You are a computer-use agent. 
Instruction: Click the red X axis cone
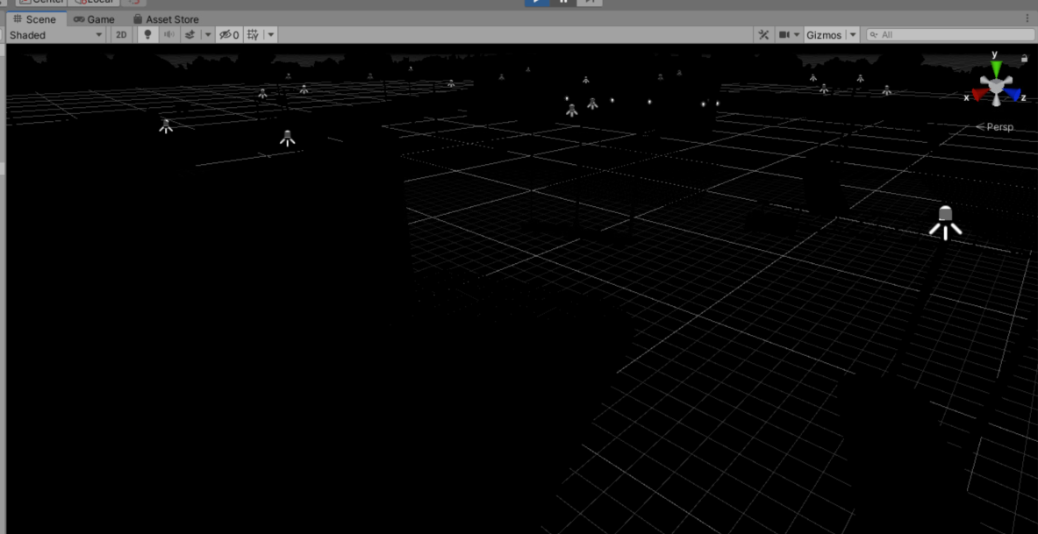point(980,94)
